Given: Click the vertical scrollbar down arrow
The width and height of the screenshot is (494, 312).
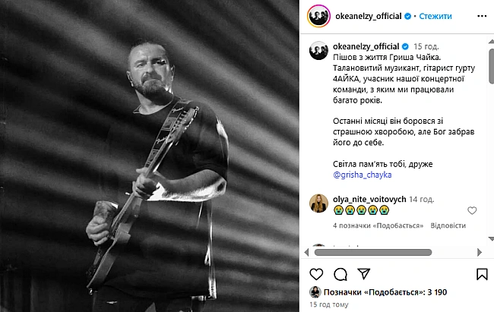Looking at the screenshot, I should click(x=491, y=239).
